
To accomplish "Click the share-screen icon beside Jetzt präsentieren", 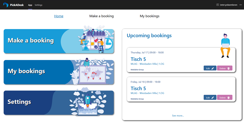I will pyautogui.click(x=218, y=5).
